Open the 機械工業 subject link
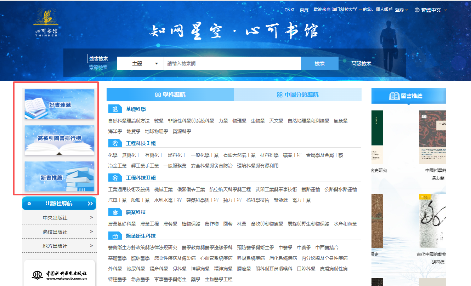Image resolution: width=471 pixels, height=286 pixels. tap(164, 189)
